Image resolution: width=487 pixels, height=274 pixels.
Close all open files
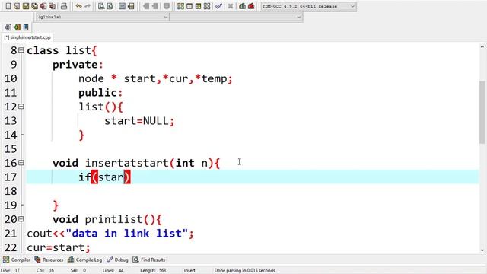coord(53,6)
